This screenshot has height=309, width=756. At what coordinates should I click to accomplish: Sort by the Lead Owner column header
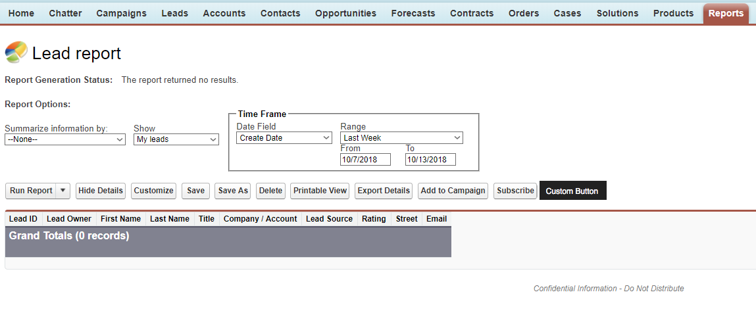(69, 219)
